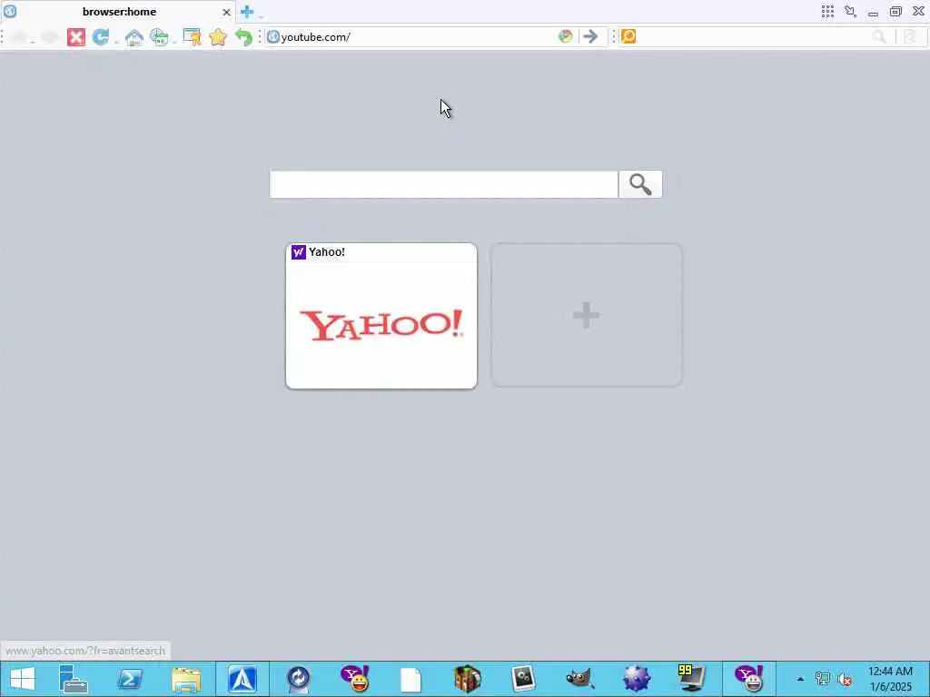Viewport: 930px width, 697px height.
Task: Click the Yahoo! tile title text
Action: (x=327, y=252)
